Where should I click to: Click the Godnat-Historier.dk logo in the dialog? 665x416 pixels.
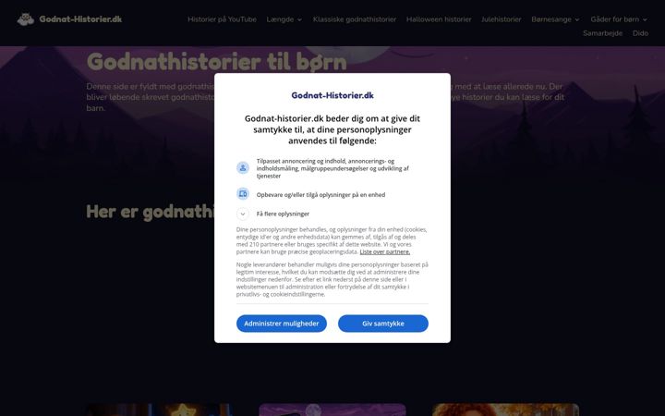pos(332,95)
